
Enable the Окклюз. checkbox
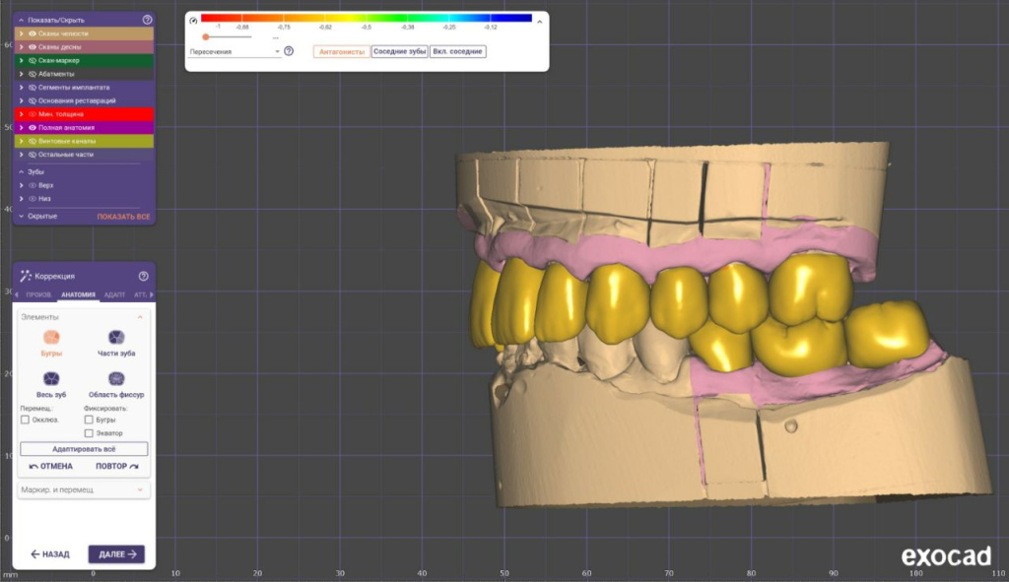pos(25,420)
